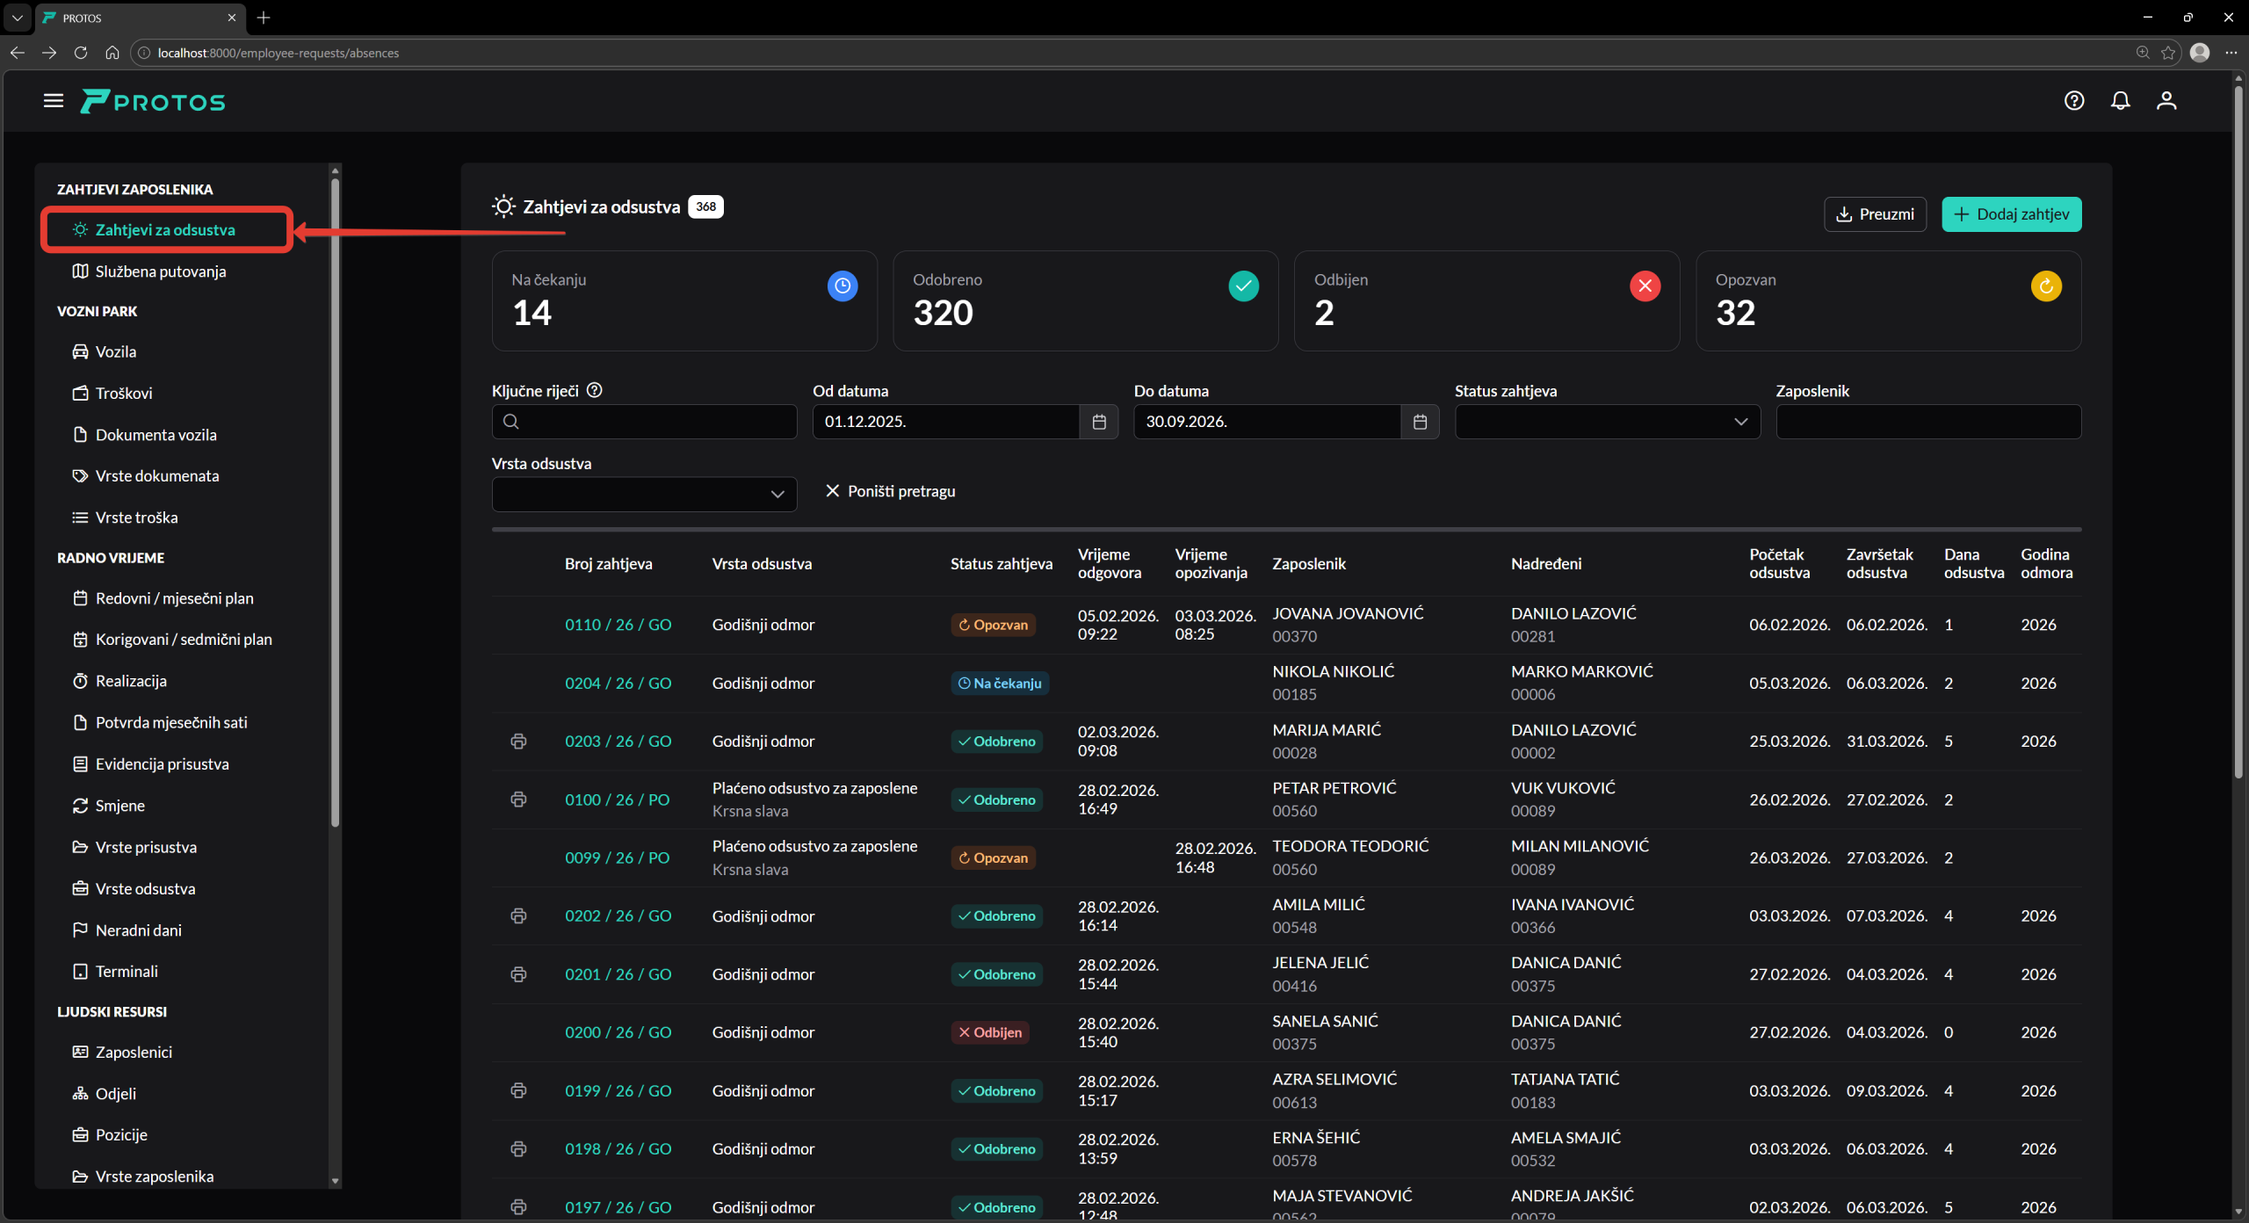2249x1223 pixels.
Task: Open request link 0110 / 26 / GO
Action: coord(618,625)
